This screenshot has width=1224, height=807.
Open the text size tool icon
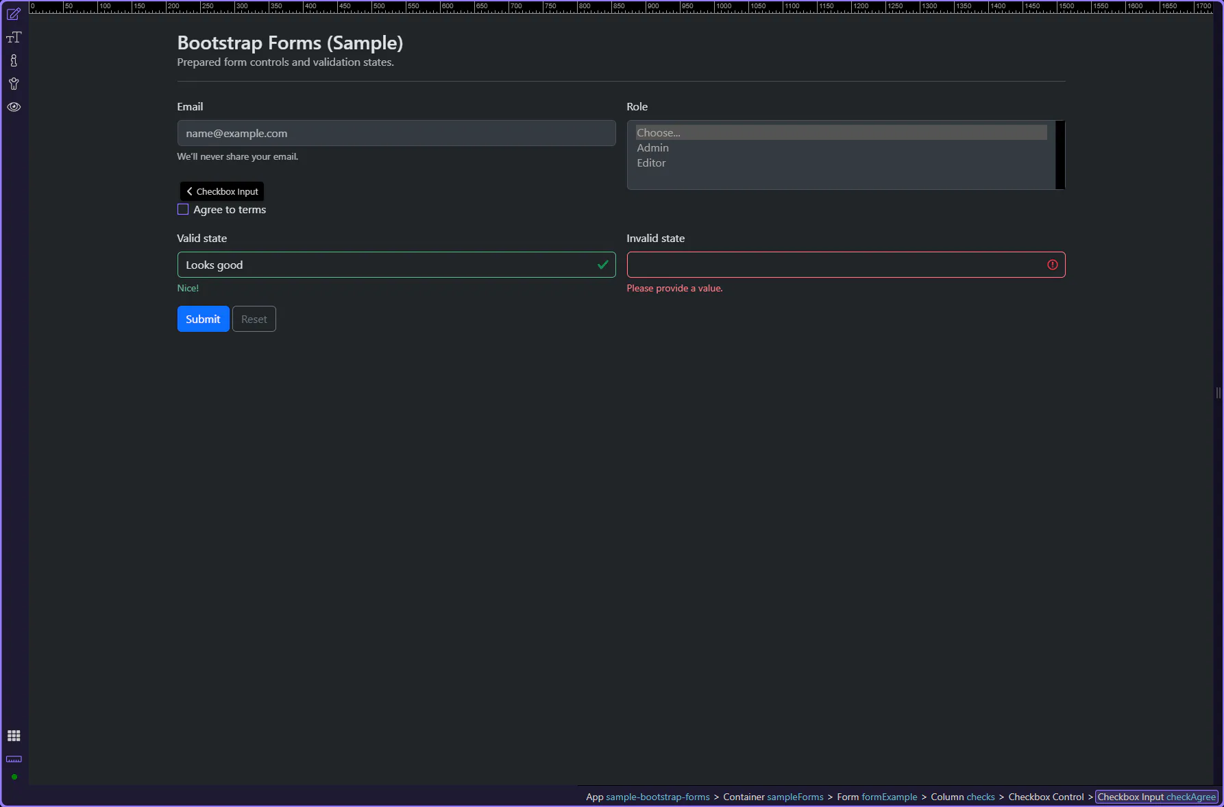point(14,38)
